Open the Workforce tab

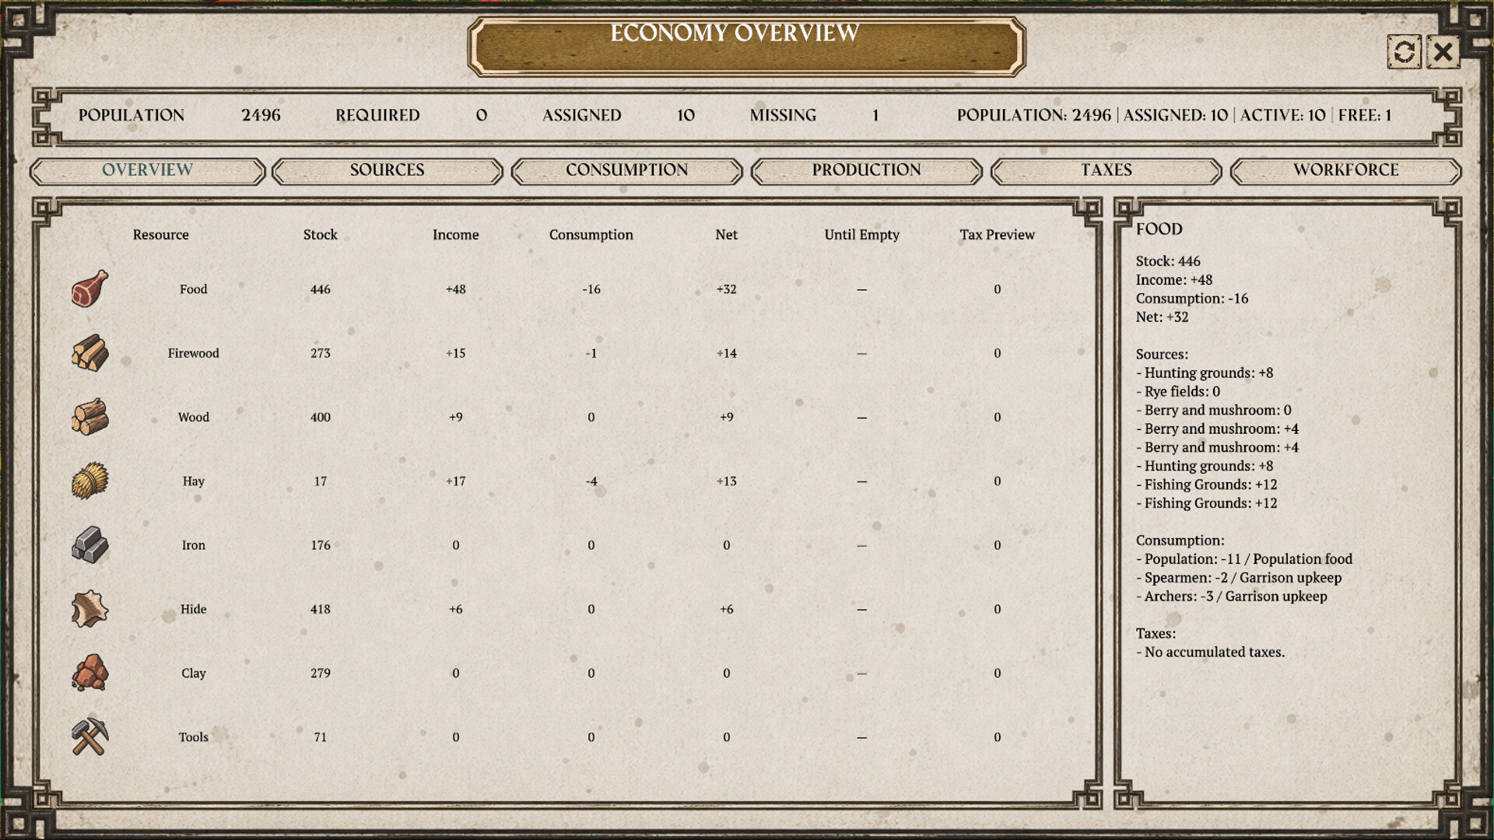click(1346, 170)
